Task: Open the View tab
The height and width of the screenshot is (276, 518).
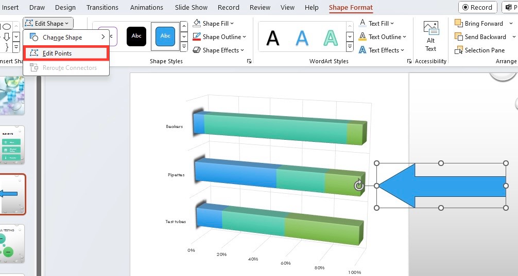Action: click(287, 7)
